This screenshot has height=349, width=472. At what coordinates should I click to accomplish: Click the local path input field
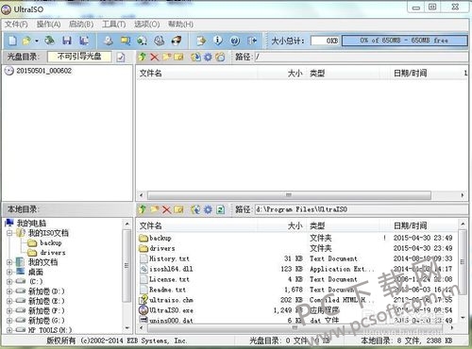(x=361, y=209)
